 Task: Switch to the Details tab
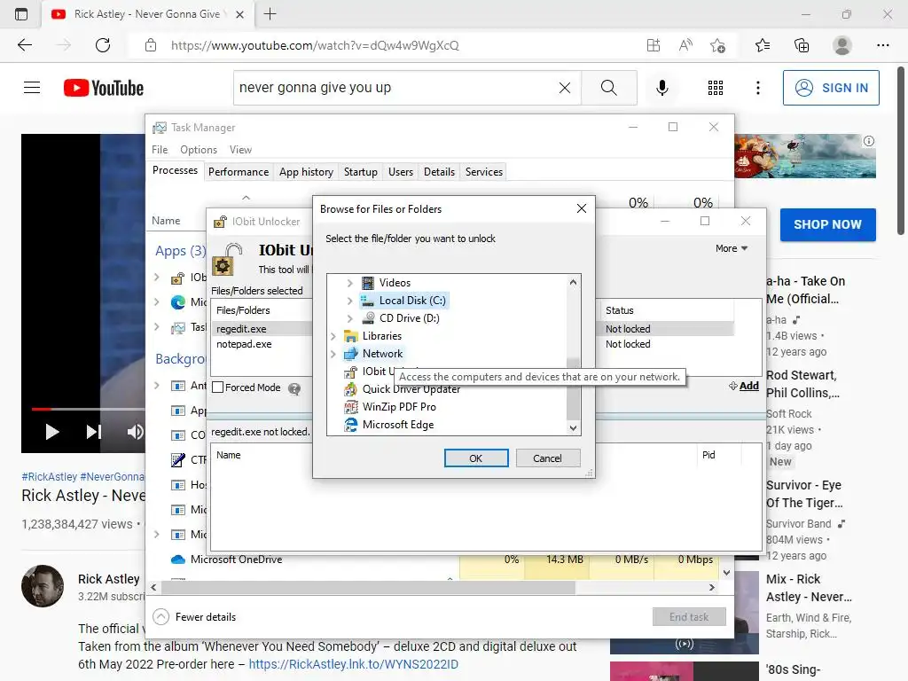point(439,172)
